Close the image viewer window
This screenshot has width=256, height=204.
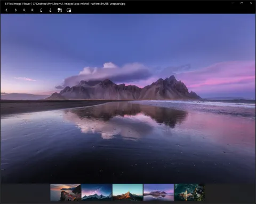(x=251, y=3)
